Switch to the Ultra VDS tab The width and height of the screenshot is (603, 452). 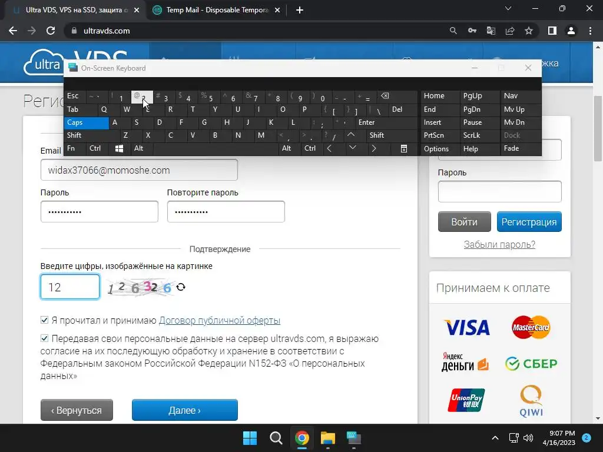click(x=76, y=10)
